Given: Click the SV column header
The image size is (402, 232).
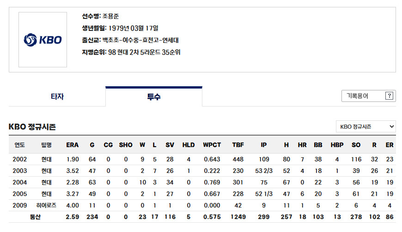Looking at the screenshot, I should tap(170, 145).
